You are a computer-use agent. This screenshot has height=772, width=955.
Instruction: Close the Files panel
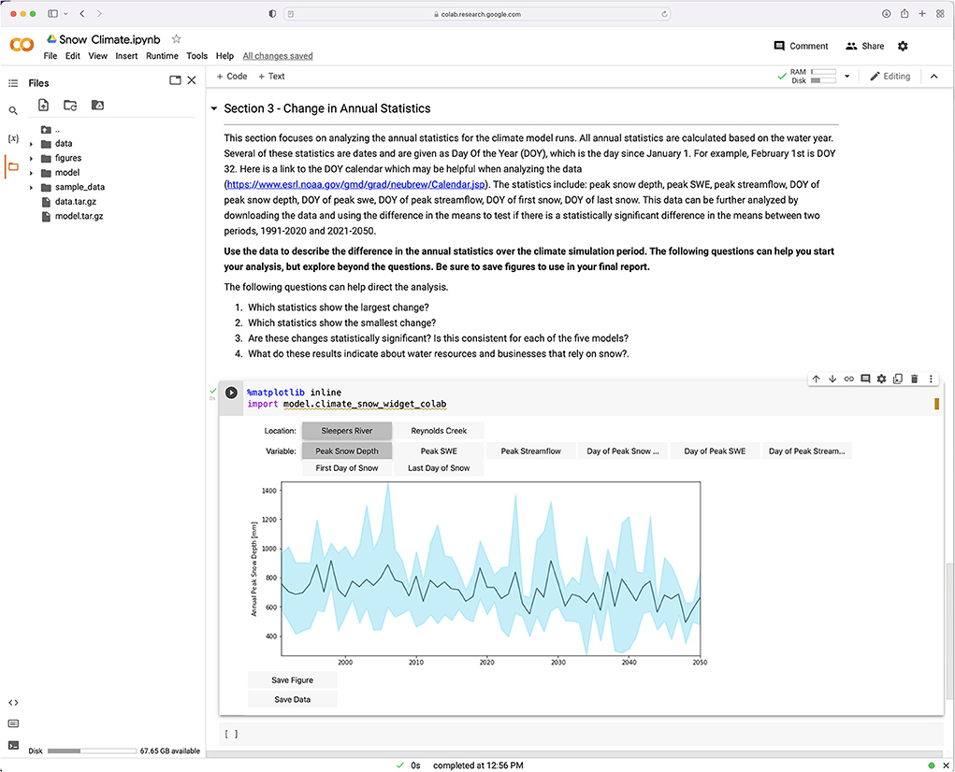click(x=192, y=80)
